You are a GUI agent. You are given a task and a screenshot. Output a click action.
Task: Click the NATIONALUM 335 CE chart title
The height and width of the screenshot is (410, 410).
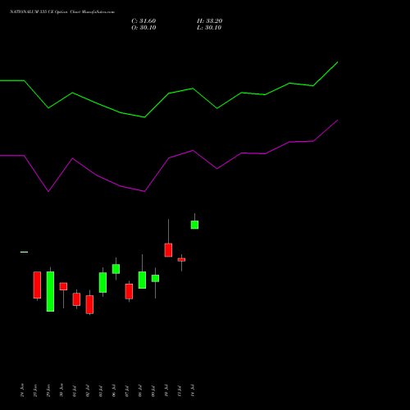point(62,12)
